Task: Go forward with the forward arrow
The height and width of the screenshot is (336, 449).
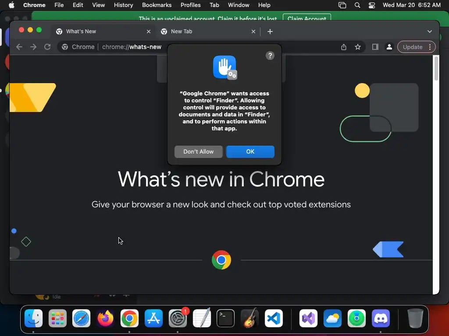Action: [x=33, y=47]
